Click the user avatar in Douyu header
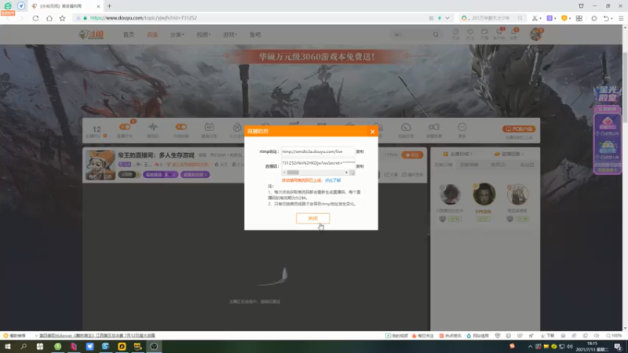Image resolution: width=628 pixels, height=353 pixels. [x=536, y=35]
